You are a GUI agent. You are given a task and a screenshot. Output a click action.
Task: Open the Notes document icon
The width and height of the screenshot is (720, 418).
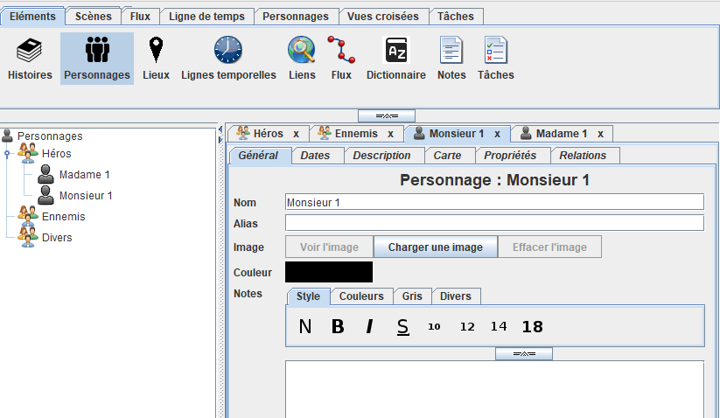(x=451, y=50)
